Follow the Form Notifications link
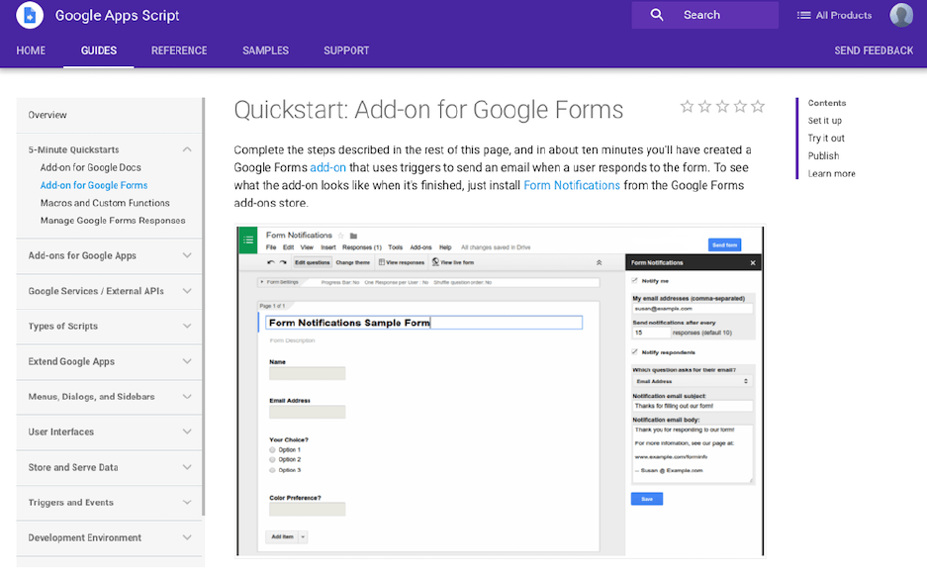 click(572, 185)
